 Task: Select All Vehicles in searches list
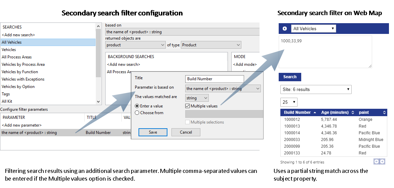tap(48, 42)
